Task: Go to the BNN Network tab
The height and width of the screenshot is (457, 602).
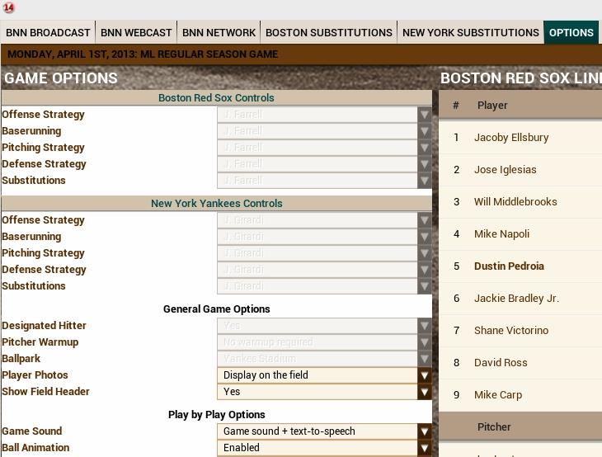Action: [219, 33]
